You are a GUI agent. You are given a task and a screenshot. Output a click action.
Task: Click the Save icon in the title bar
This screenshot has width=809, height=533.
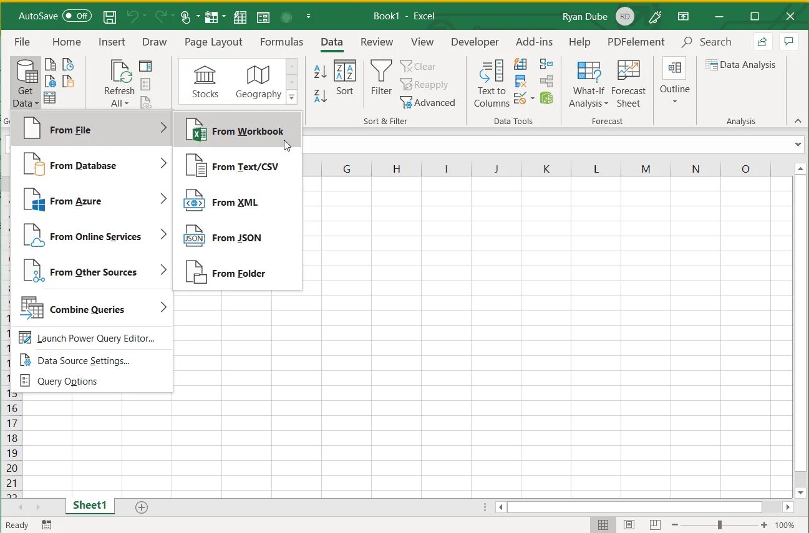pyautogui.click(x=109, y=17)
